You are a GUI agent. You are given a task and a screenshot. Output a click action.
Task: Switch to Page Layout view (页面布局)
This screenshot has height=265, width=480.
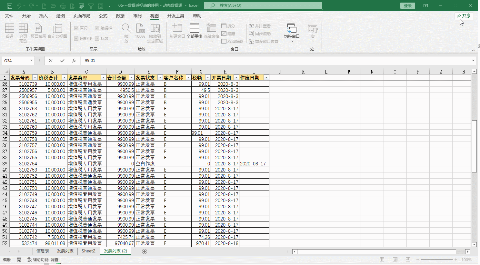[x=38, y=31]
